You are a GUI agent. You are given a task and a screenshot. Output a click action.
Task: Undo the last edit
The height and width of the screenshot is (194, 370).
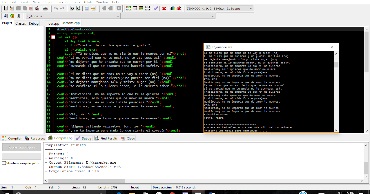click(55, 8)
